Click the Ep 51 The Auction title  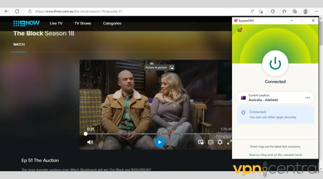click(x=40, y=160)
